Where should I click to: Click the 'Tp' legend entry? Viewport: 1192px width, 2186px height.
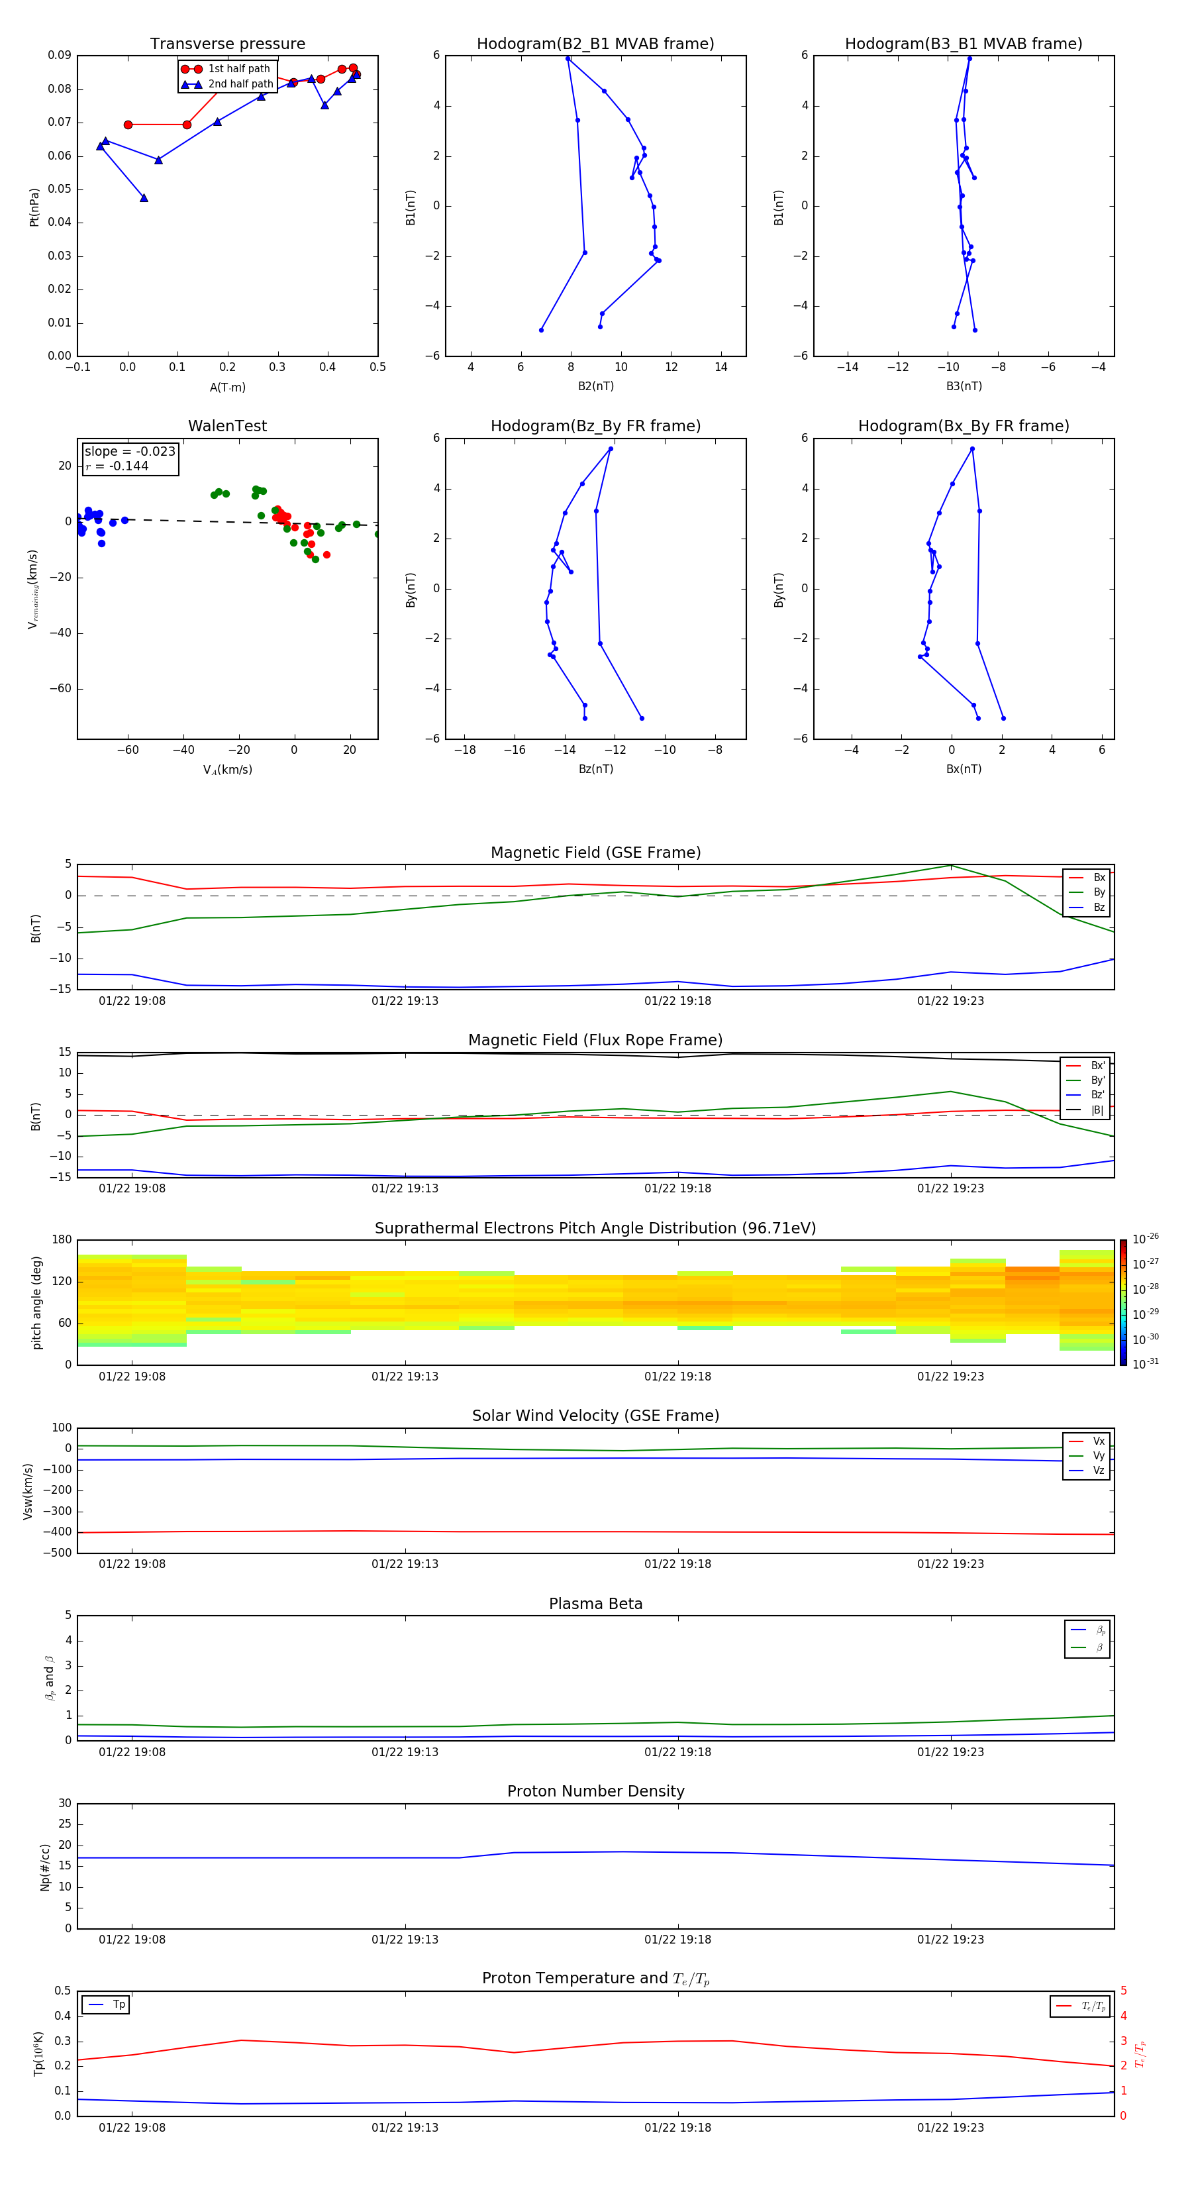(x=107, y=2004)
